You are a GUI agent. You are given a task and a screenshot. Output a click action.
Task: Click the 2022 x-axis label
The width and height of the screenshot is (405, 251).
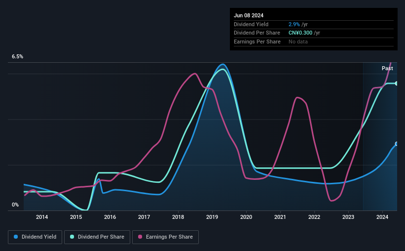(314, 217)
